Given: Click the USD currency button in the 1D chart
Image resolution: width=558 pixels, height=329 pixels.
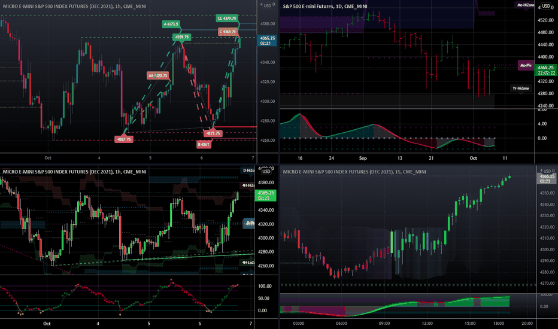Looking at the screenshot, I should 545,6.
